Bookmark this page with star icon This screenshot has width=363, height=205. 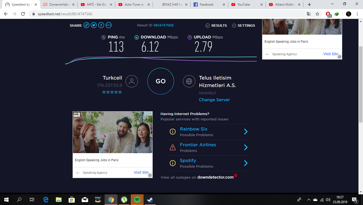317,14
